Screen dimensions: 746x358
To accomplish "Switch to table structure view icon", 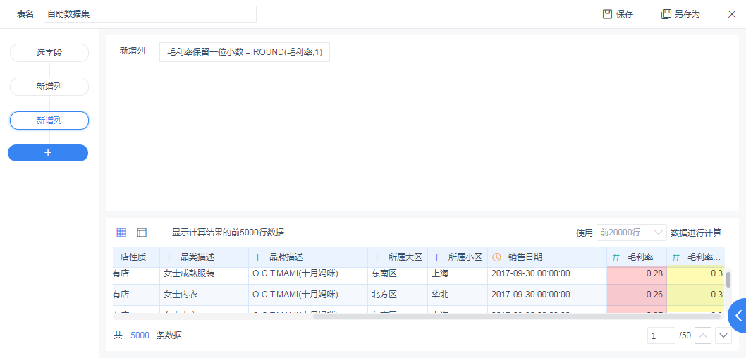I will [142, 233].
